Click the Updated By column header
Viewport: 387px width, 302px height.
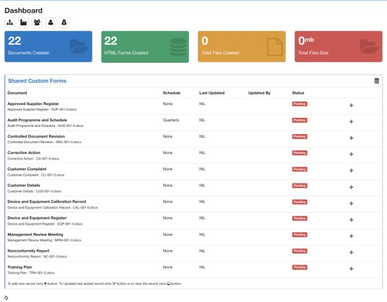[x=259, y=93]
